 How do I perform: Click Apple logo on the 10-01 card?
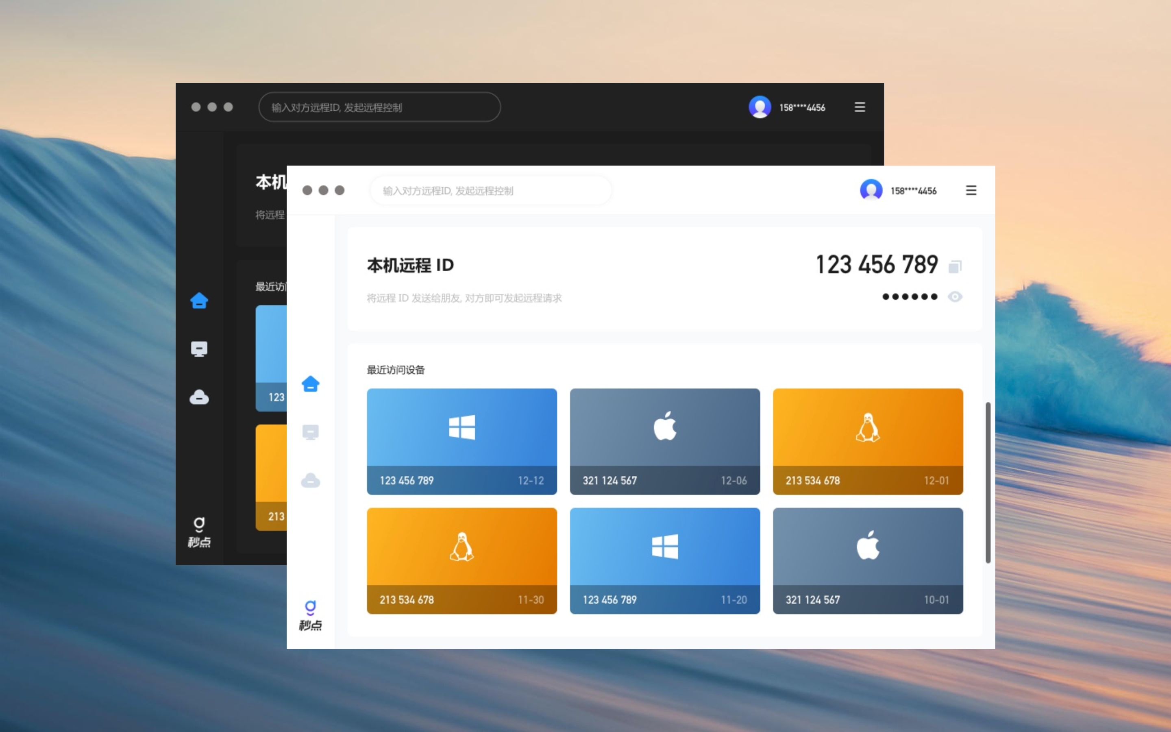click(868, 545)
